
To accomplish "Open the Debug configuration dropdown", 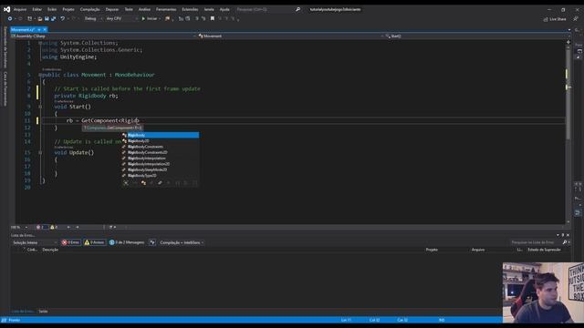I will (93, 18).
